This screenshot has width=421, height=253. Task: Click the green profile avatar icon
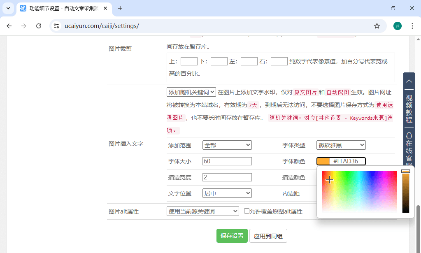pos(397,26)
